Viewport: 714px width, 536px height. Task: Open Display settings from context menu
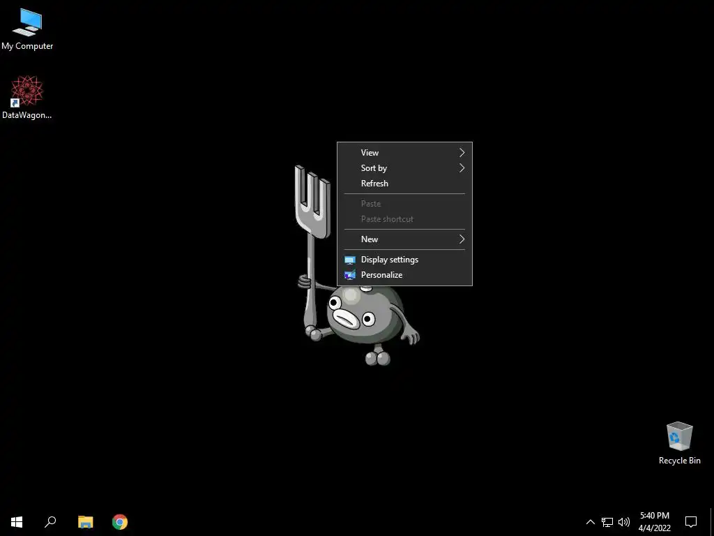[x=404, y=260]
